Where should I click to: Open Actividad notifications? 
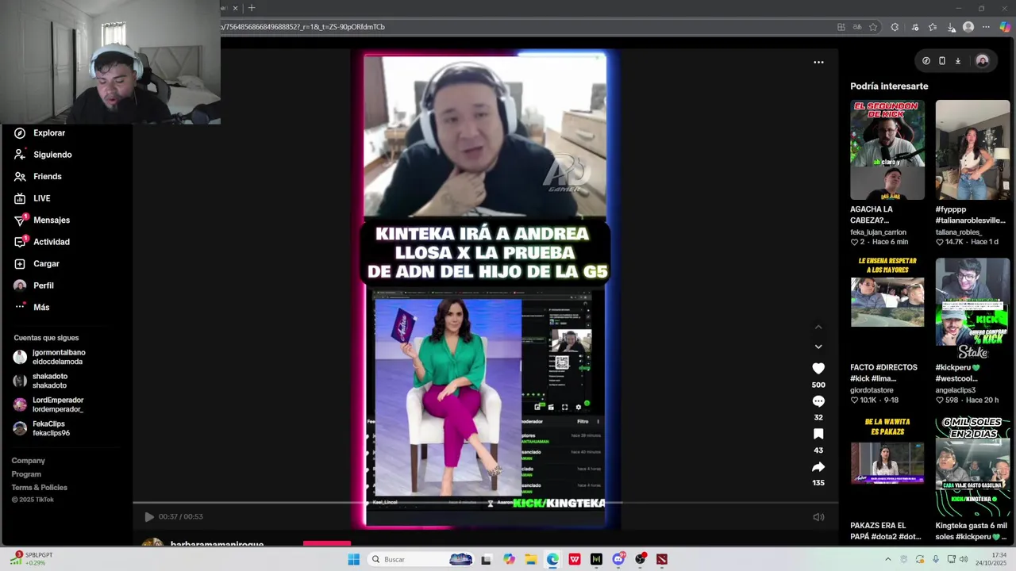(x=42, y=242)
